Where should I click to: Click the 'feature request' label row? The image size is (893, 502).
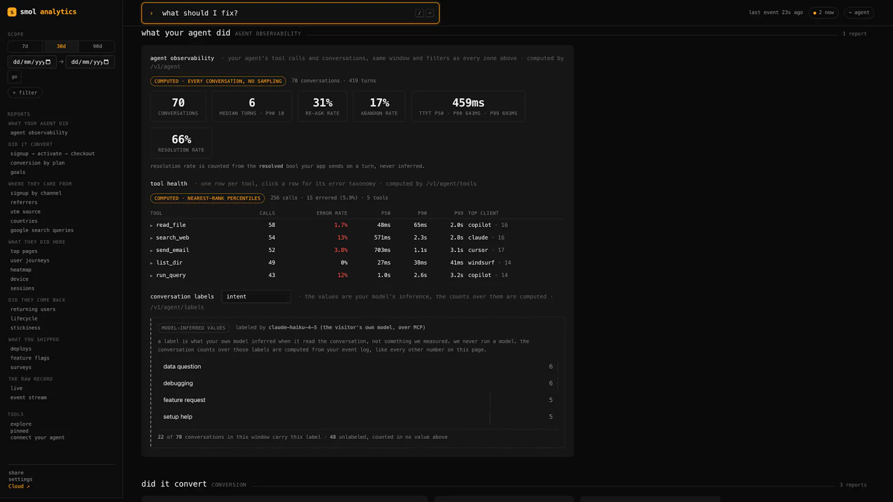tap(357, 400)
